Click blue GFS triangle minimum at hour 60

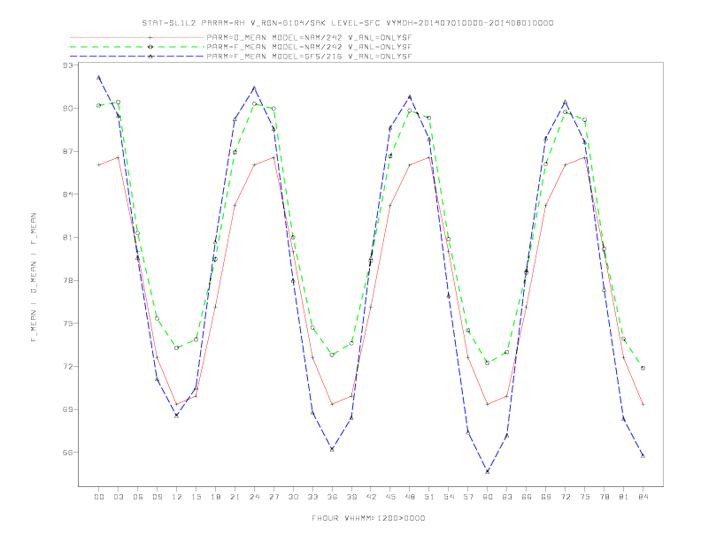pyautogui.click(x=488, y=471)
